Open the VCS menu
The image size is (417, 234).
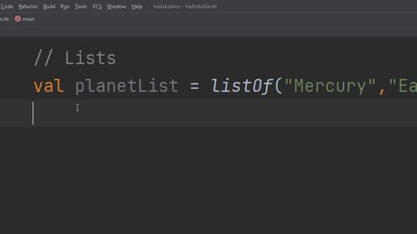(x=97, y=6)
